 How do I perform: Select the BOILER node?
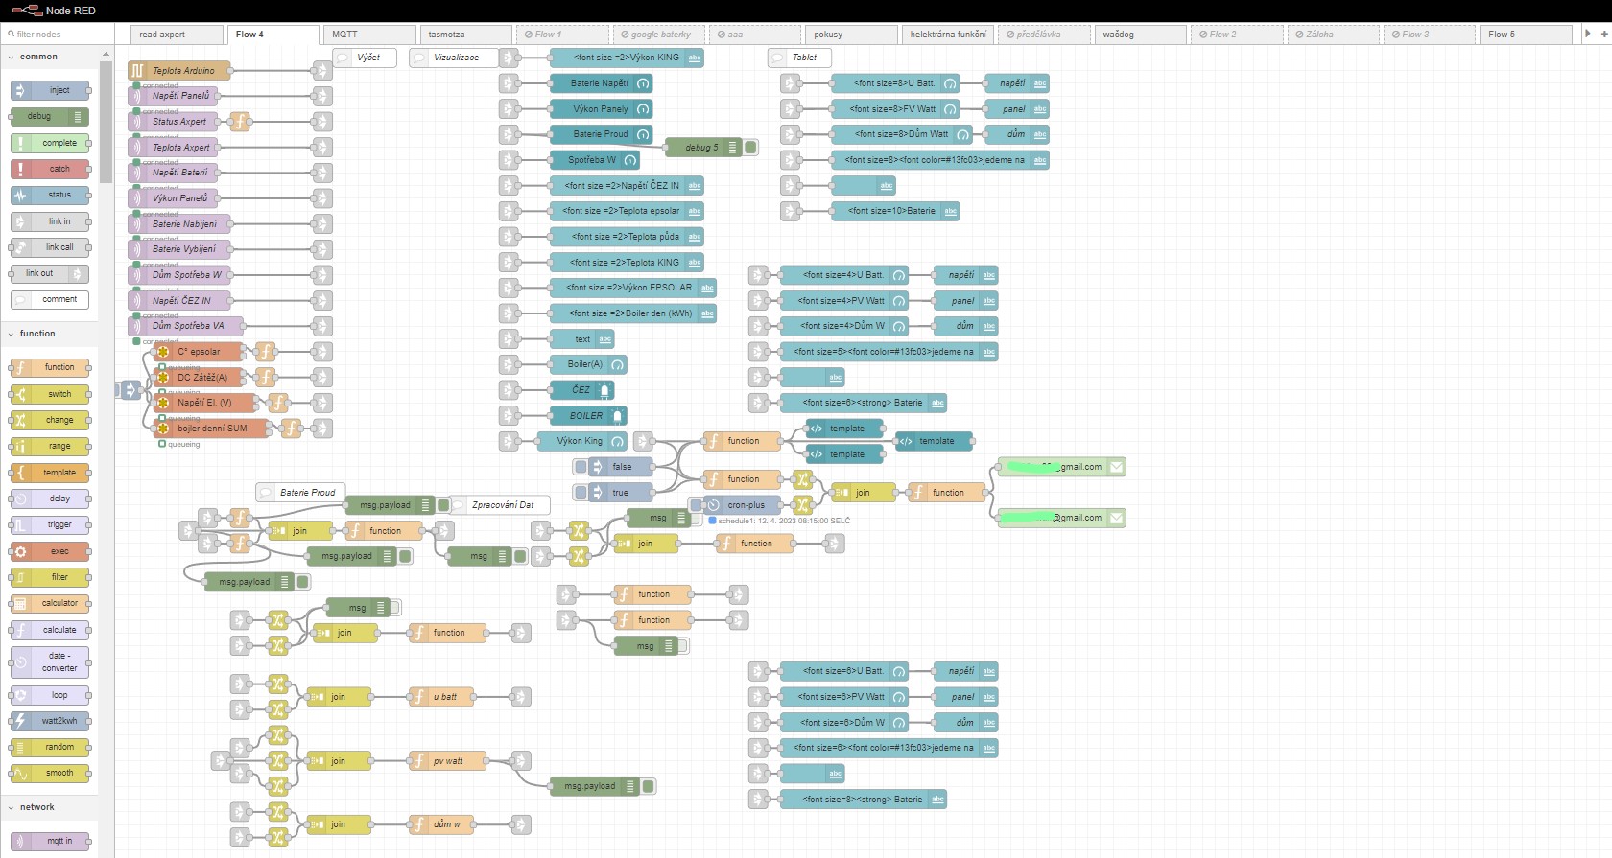(x=588, y=416)
